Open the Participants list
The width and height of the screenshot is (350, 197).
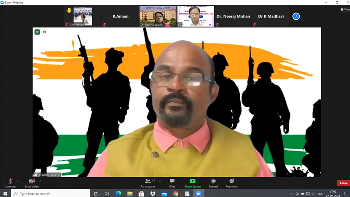click(x=148, y=183)
